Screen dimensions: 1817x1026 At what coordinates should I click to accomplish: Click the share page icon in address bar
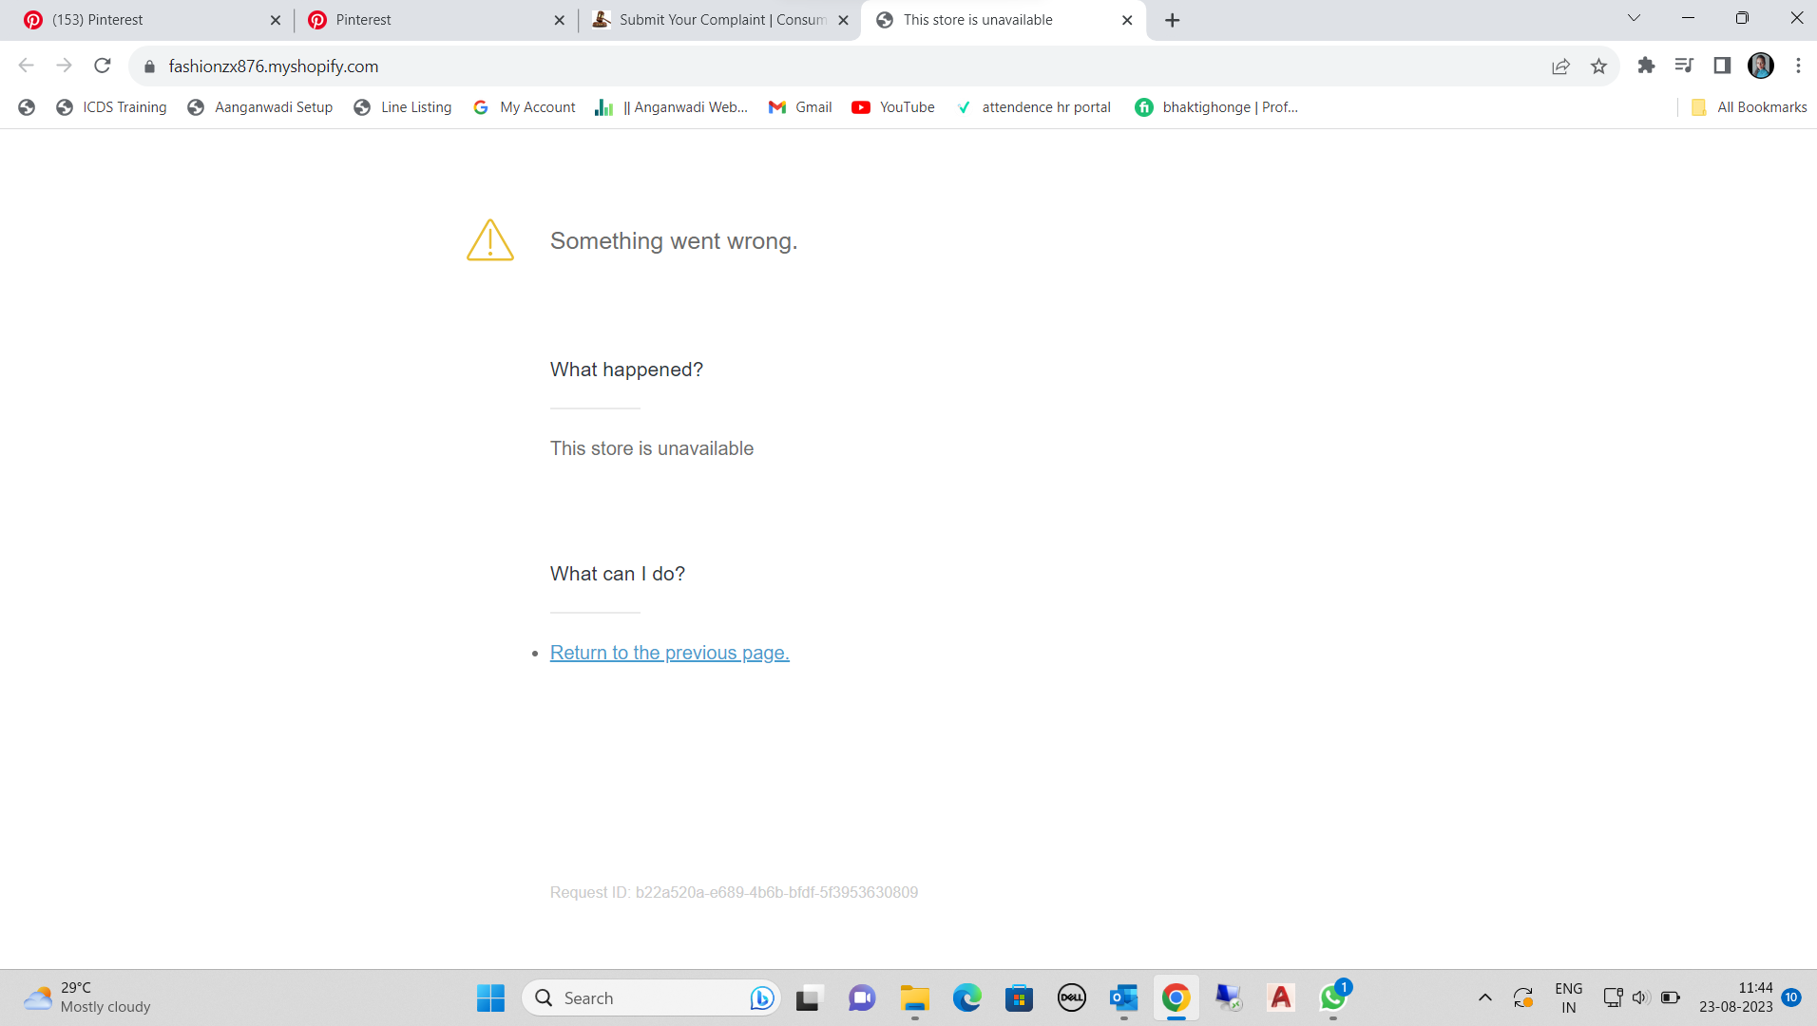[x=1560, y=66]
